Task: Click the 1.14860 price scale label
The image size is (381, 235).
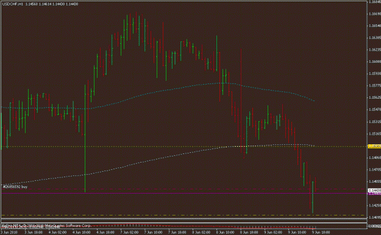Action: tap(375, 158)
